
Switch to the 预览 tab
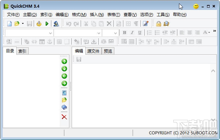(108, 51)
